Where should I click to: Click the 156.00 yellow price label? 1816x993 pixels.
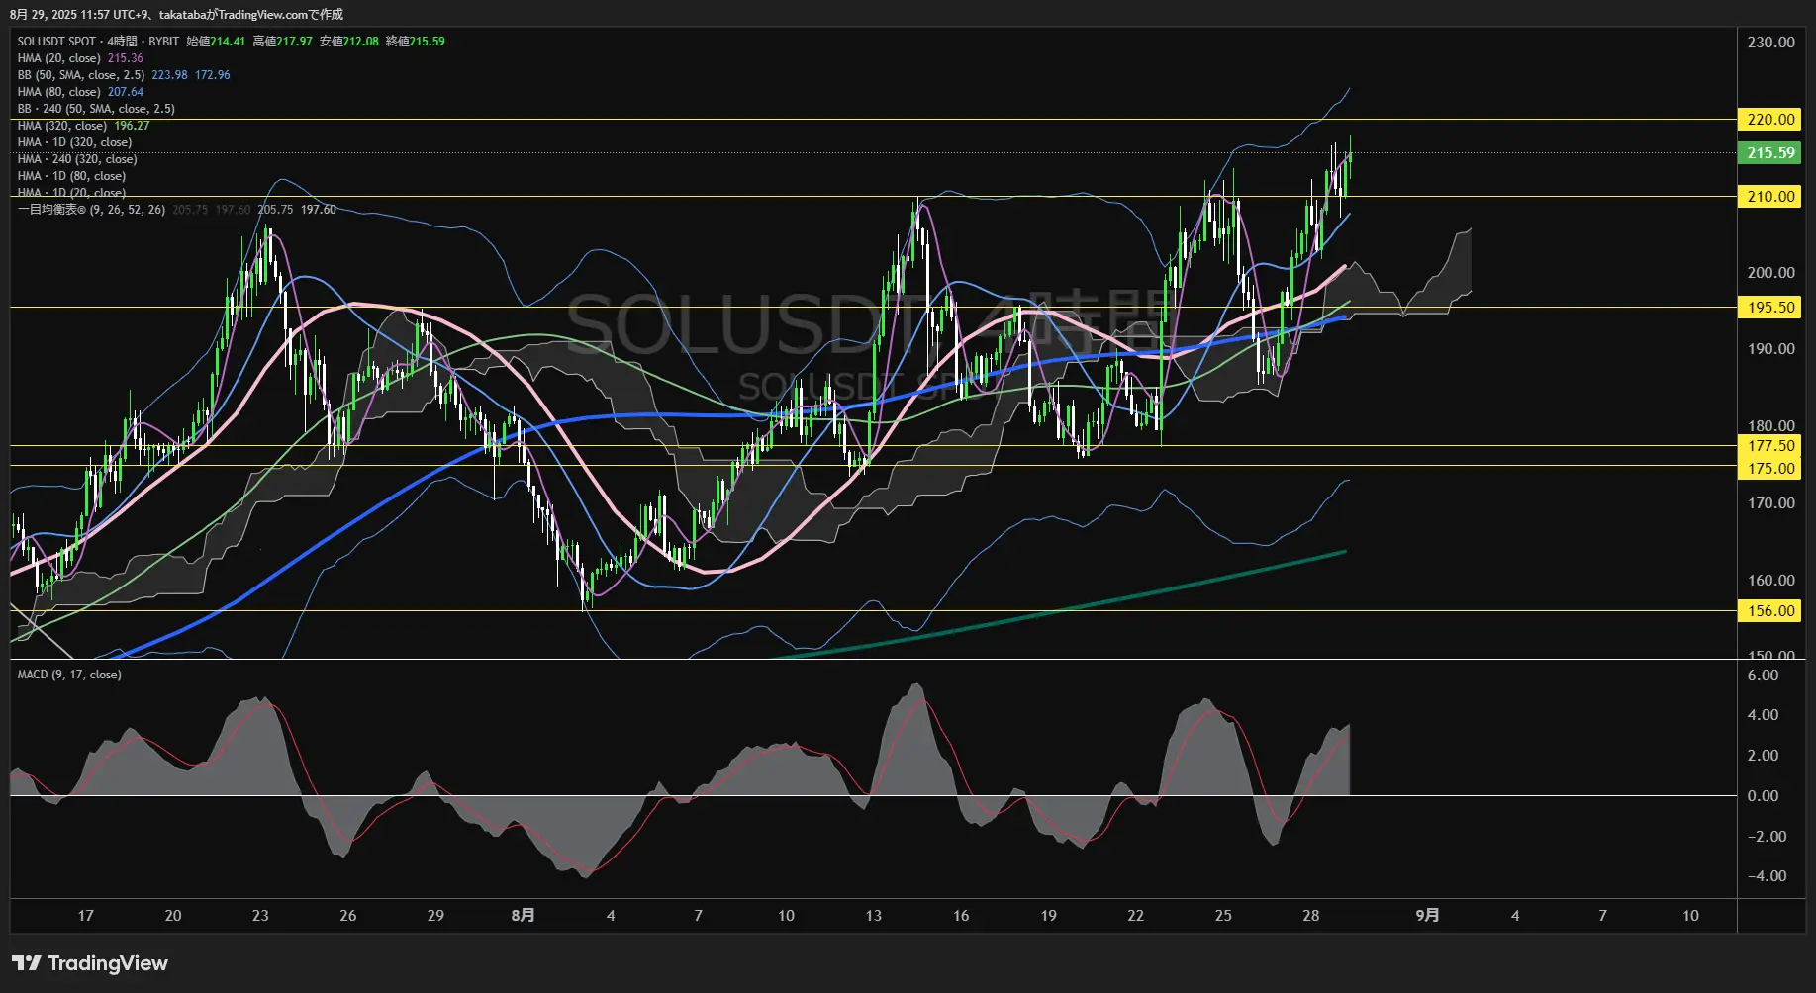tap(1770, 611)
